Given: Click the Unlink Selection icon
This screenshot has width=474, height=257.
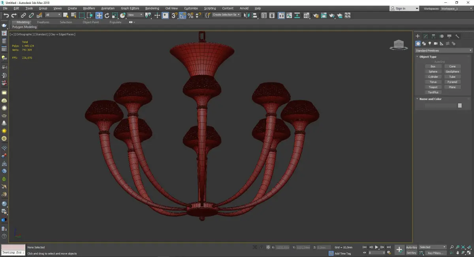Looking at the screenshot, I should [x=31, y=15].
